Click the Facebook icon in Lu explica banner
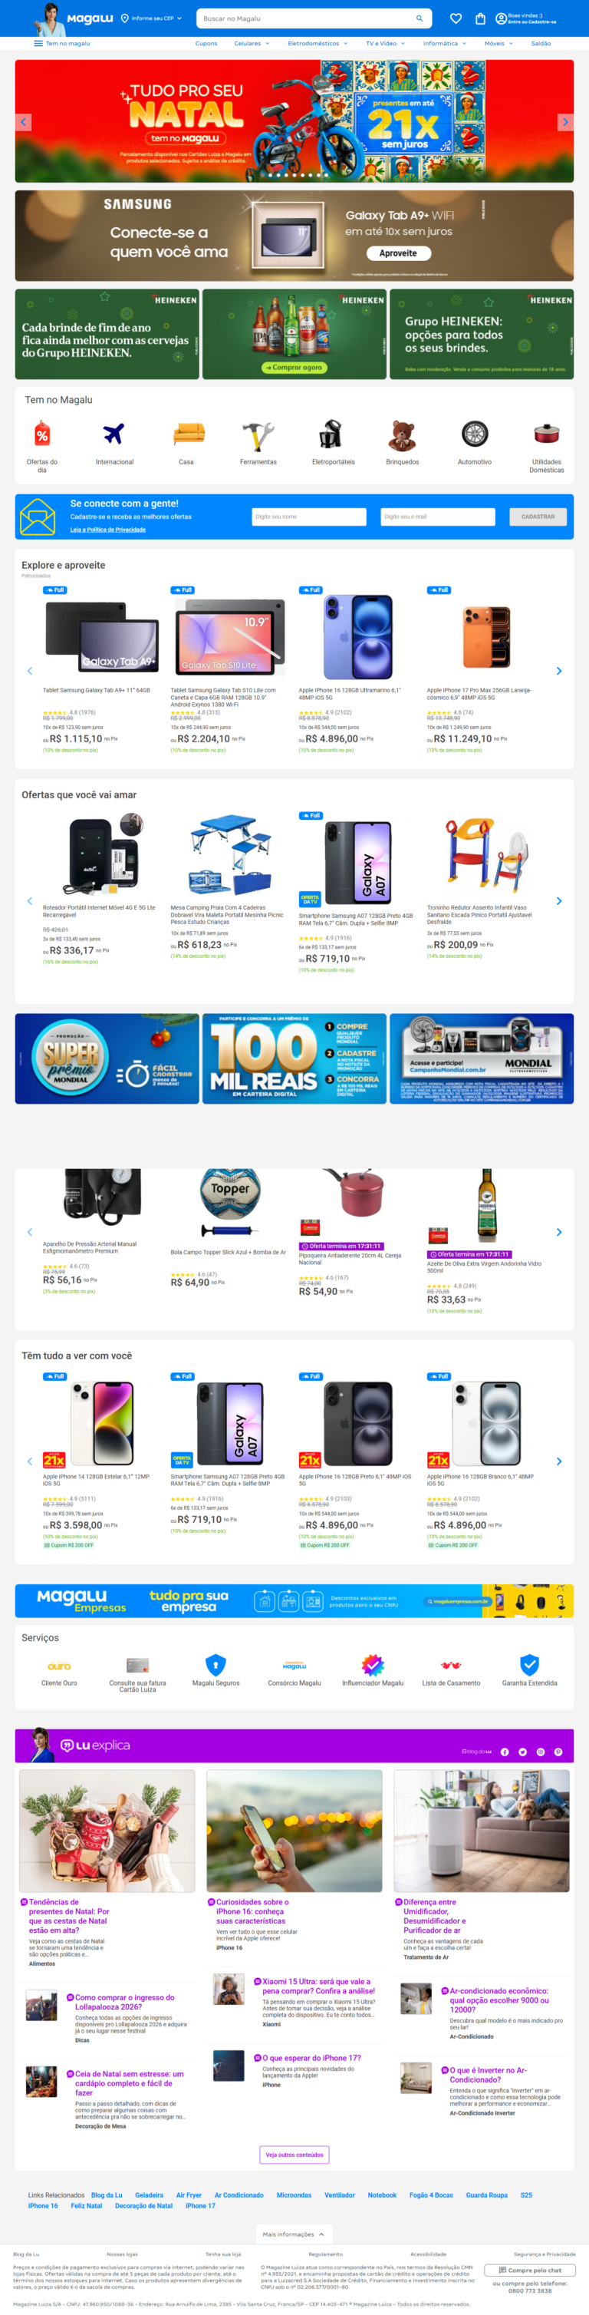The image size is (589, 2315). coord(505,1752)
